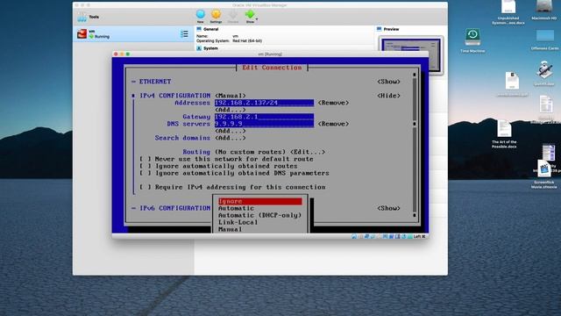Screen dimensions: 561x316
Task: Click the Red Hat (64-bit) operating system text
Action: tap(247, 41)
